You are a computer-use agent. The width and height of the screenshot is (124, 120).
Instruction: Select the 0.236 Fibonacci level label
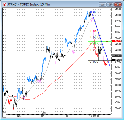94,50
